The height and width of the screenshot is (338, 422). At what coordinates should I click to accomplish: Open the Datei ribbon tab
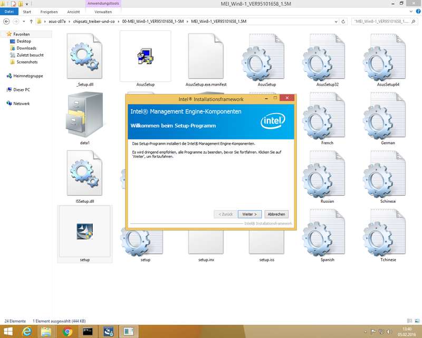click(x=9, y=12)
